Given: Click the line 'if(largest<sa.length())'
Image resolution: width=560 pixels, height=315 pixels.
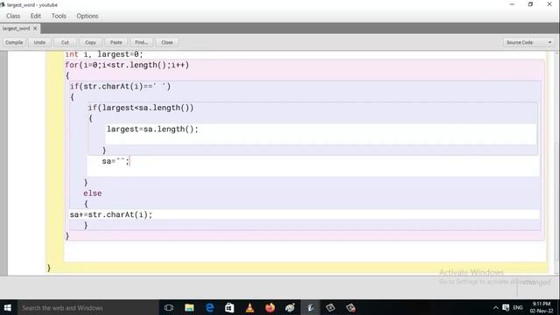Looking at the screenshot, I should [141, 108].
